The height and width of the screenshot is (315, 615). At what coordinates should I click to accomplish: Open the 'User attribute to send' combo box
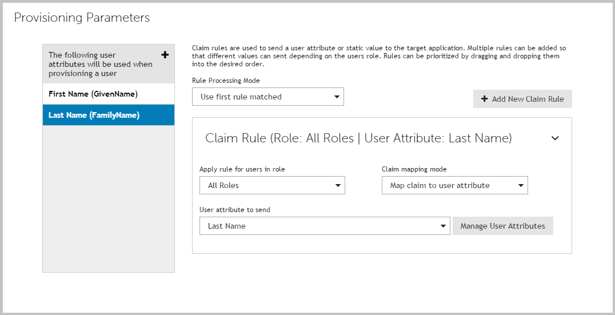[324, 226]
